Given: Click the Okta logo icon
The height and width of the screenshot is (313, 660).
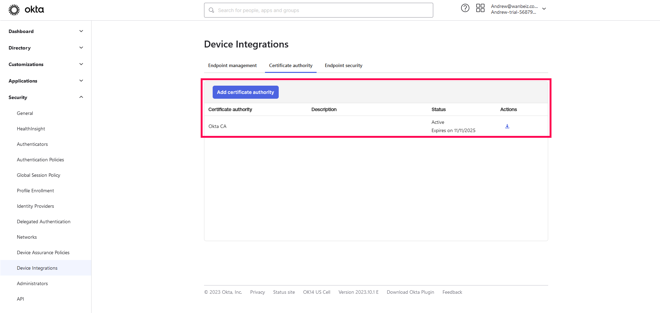Looking at the screenshot, I should 14,10.
